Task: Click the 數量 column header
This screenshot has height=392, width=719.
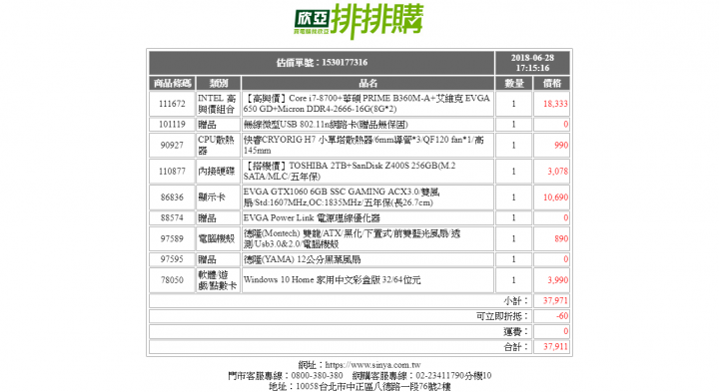Action: pos(513,84)
